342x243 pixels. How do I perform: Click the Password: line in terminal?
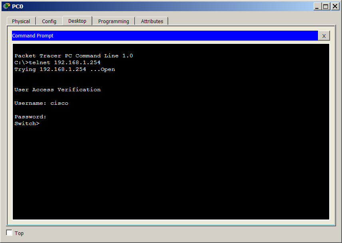[x=31, y=117]
